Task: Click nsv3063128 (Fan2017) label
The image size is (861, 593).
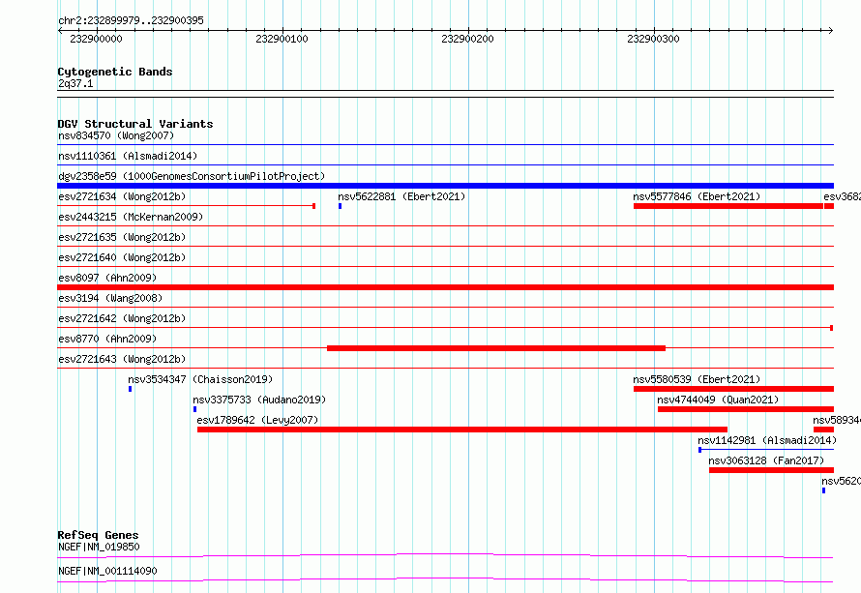Action: (x=766, y=460)
